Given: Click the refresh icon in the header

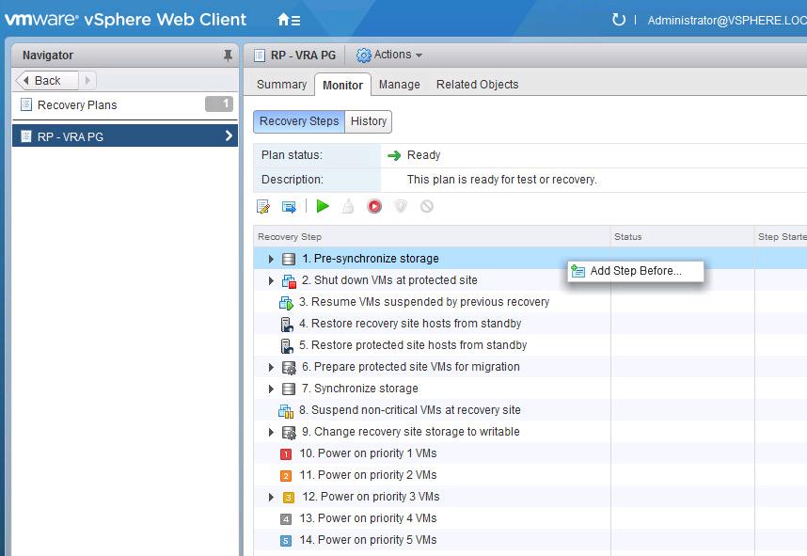Looking at the screenshot, I should 618,20.
